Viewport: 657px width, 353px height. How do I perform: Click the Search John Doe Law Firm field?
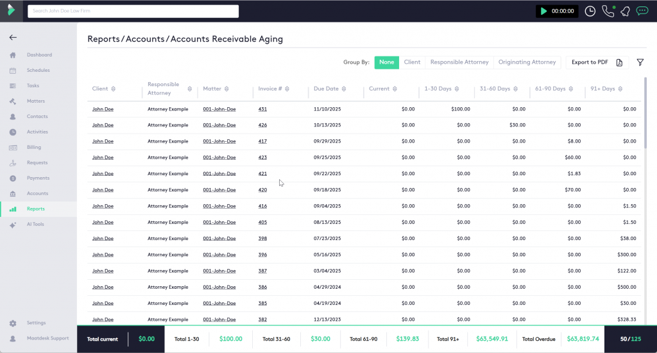pyautogui.click(x=133, y=12)
